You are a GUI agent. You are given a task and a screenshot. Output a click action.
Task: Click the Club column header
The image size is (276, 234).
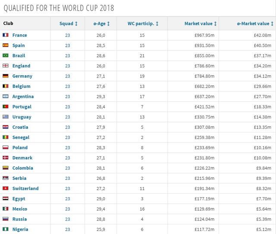click(x=9, y=23)
